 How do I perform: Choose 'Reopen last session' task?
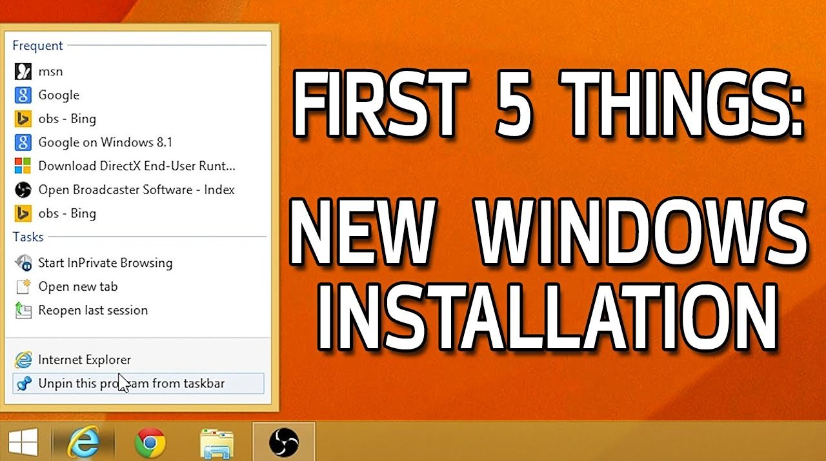pyautogui.click(x=92, y=310)
